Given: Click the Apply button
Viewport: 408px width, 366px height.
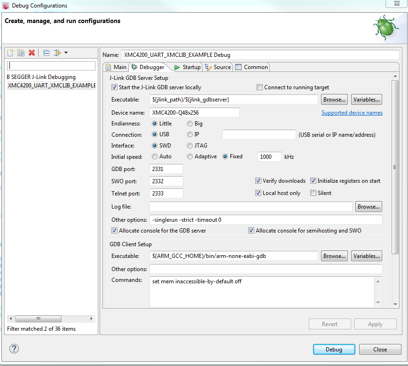Looking at the screenshot, I should (x=375, y=324).
